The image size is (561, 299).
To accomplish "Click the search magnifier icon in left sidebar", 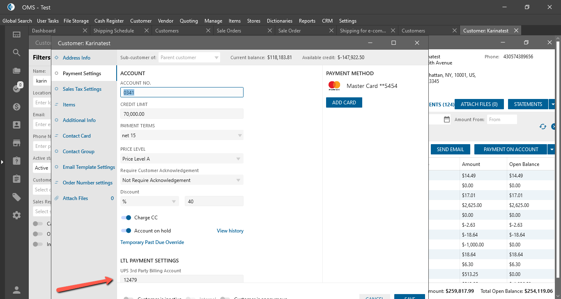I will pyautogui.click(x=16, y=53).
